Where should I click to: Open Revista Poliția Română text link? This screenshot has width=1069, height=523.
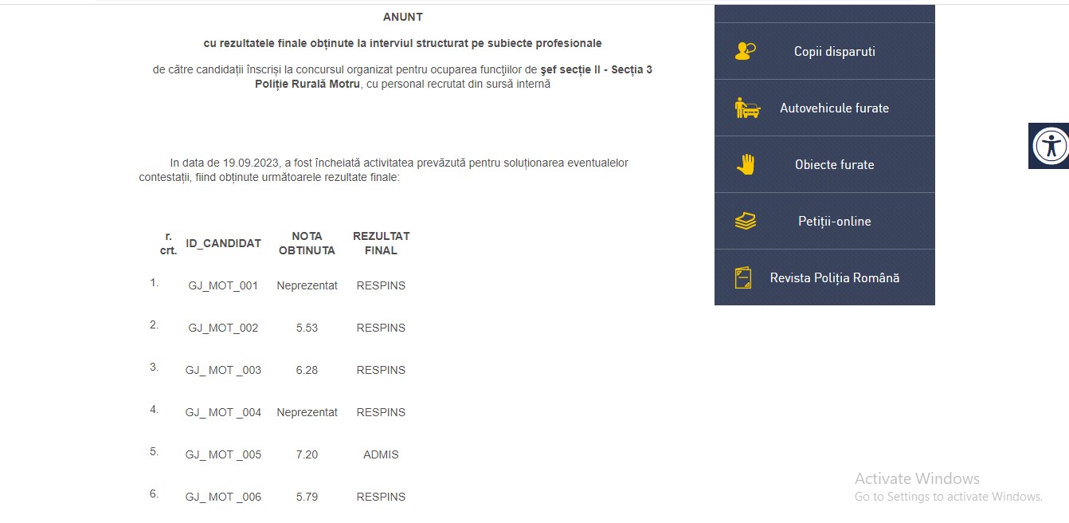pyautogui.click(x=834, y=278)
